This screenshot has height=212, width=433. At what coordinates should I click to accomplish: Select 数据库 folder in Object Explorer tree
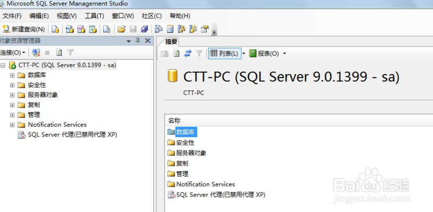[37, 75]
